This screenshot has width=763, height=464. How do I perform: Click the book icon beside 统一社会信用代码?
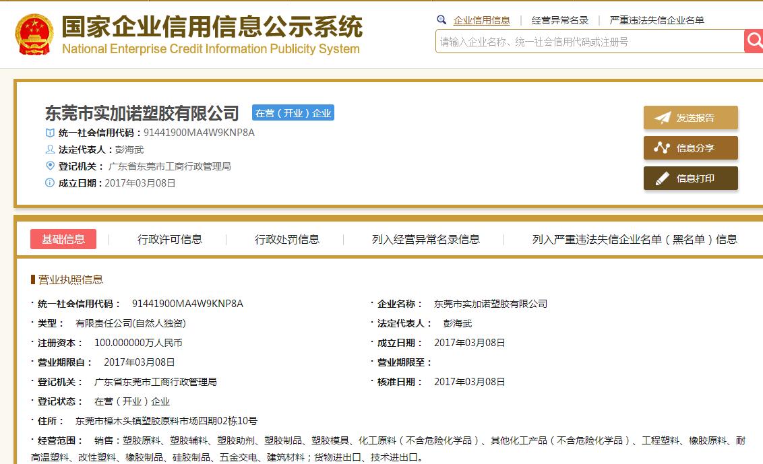tap(50, 133)
